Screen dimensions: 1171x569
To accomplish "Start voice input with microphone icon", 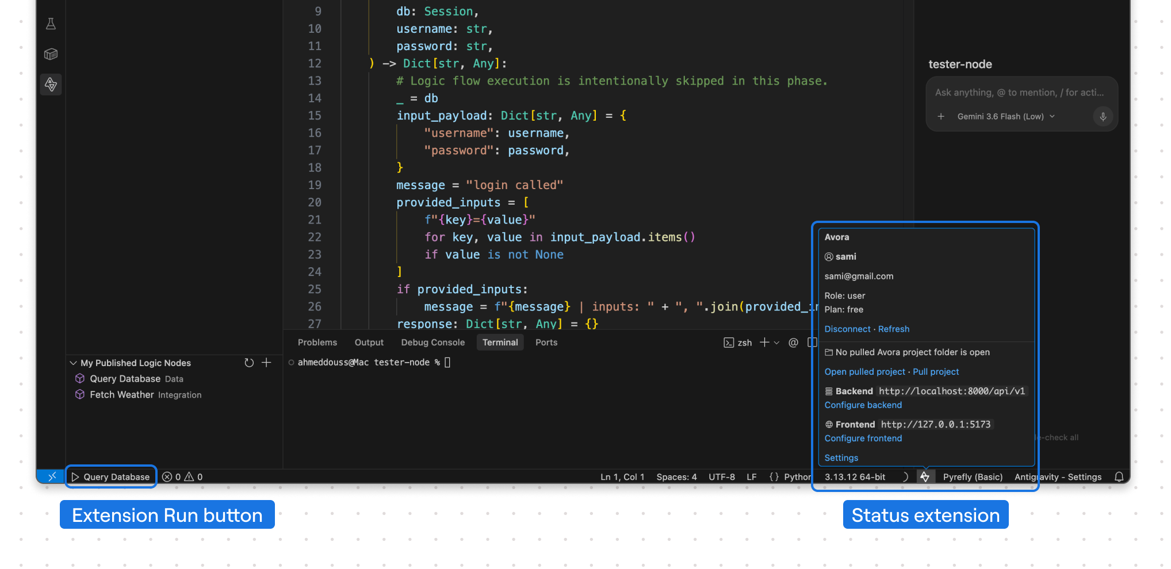I will pyautogui.click(x=1103, y=116).
